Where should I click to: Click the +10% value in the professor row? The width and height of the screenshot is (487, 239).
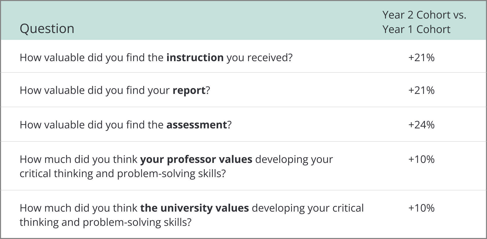pos(421,159)
